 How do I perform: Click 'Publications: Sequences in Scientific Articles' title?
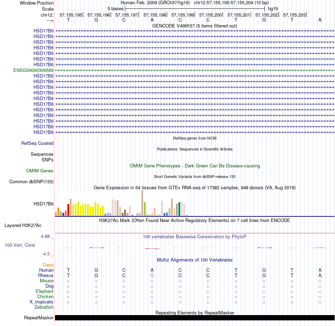tap(195, 149)
